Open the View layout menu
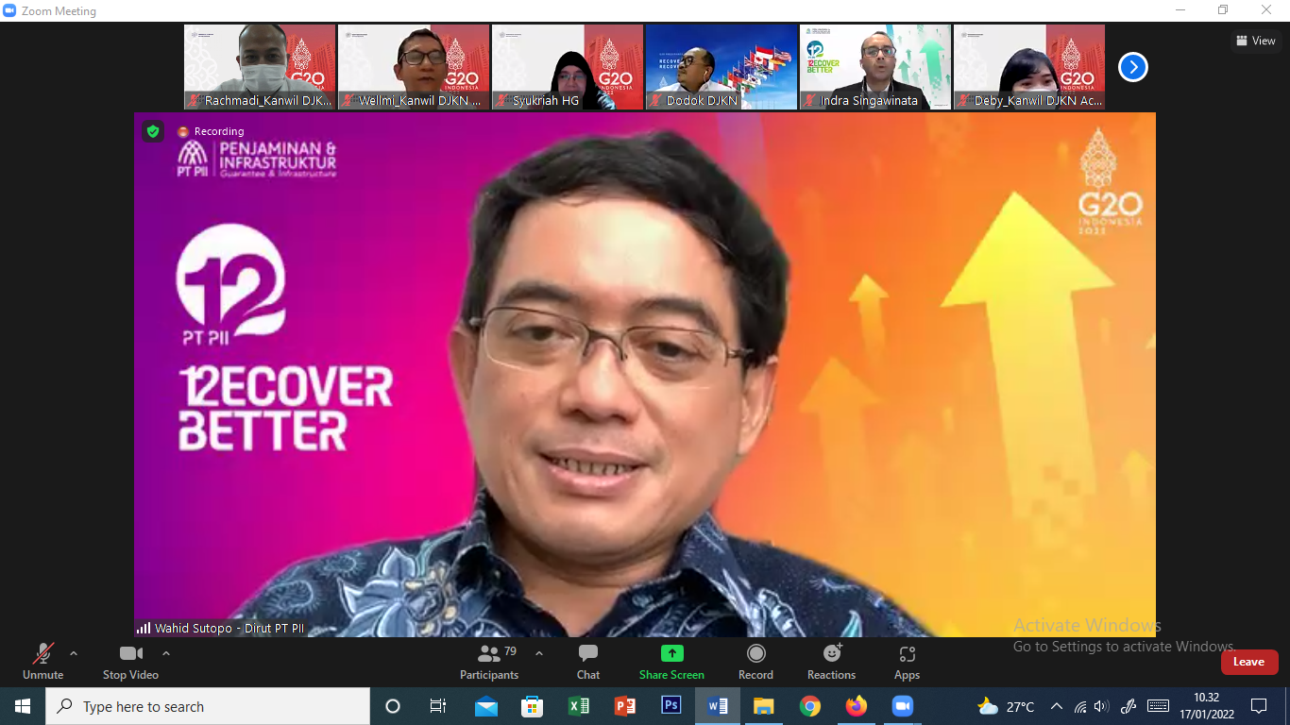Image resolution: width=1290 pixels, height=725 pixels. click(1256, 41)
